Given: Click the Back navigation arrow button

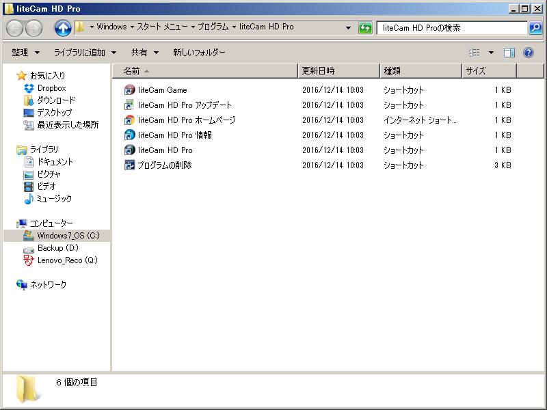Looking at the screenshot, I should click(x=15, y=29).
